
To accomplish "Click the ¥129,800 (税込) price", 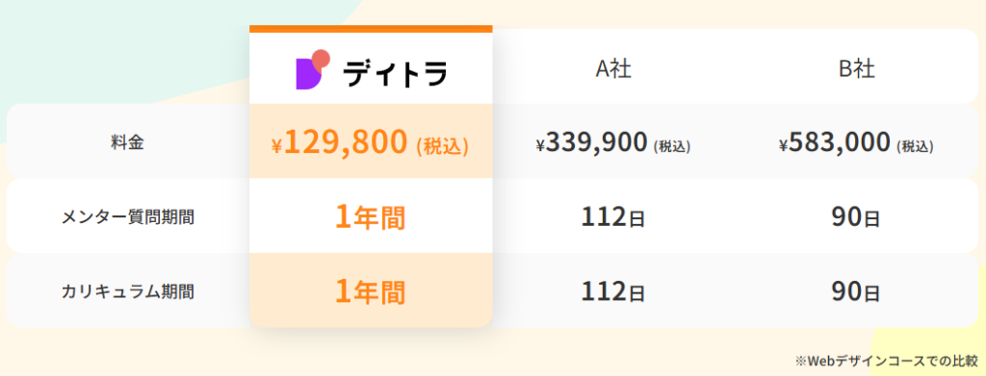I will (x=371, y=142).
